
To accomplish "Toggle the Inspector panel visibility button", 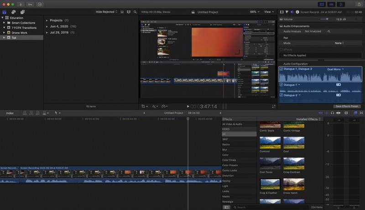I will click(341, 5).
